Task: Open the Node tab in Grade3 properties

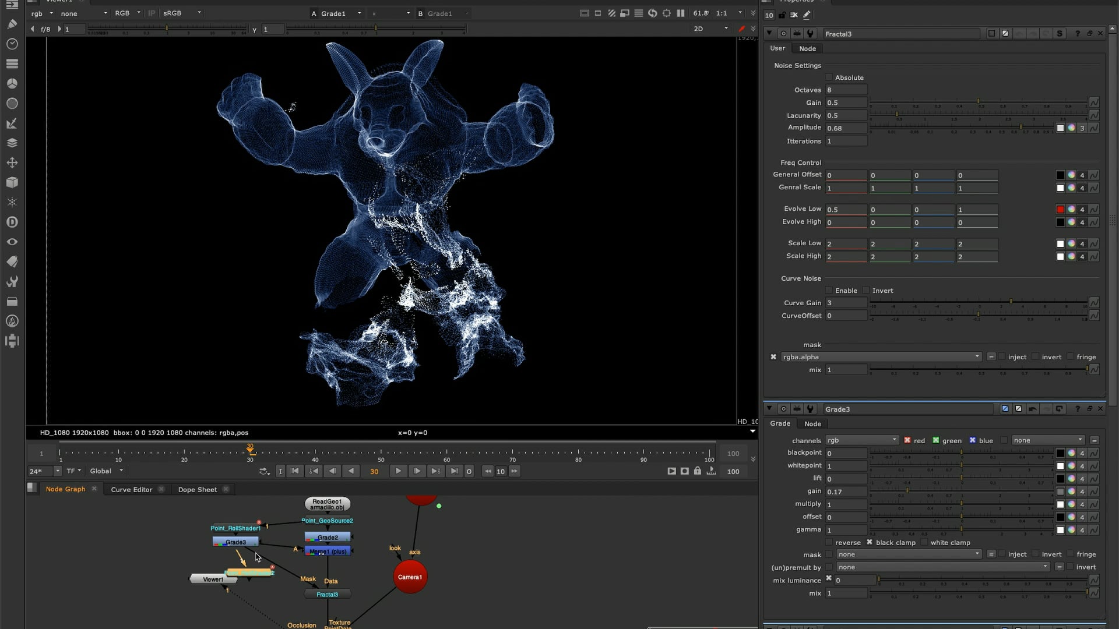Action: point(812,424)
